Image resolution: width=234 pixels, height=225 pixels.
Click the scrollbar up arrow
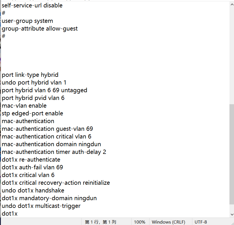232,5
